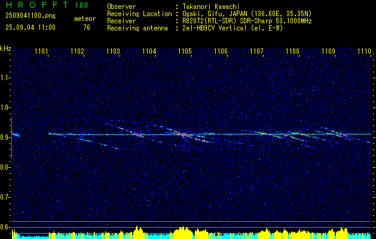Select the meteor count value 76
Image resolution: width=376 pixels, height=239 pixels.
pos(87,27)
